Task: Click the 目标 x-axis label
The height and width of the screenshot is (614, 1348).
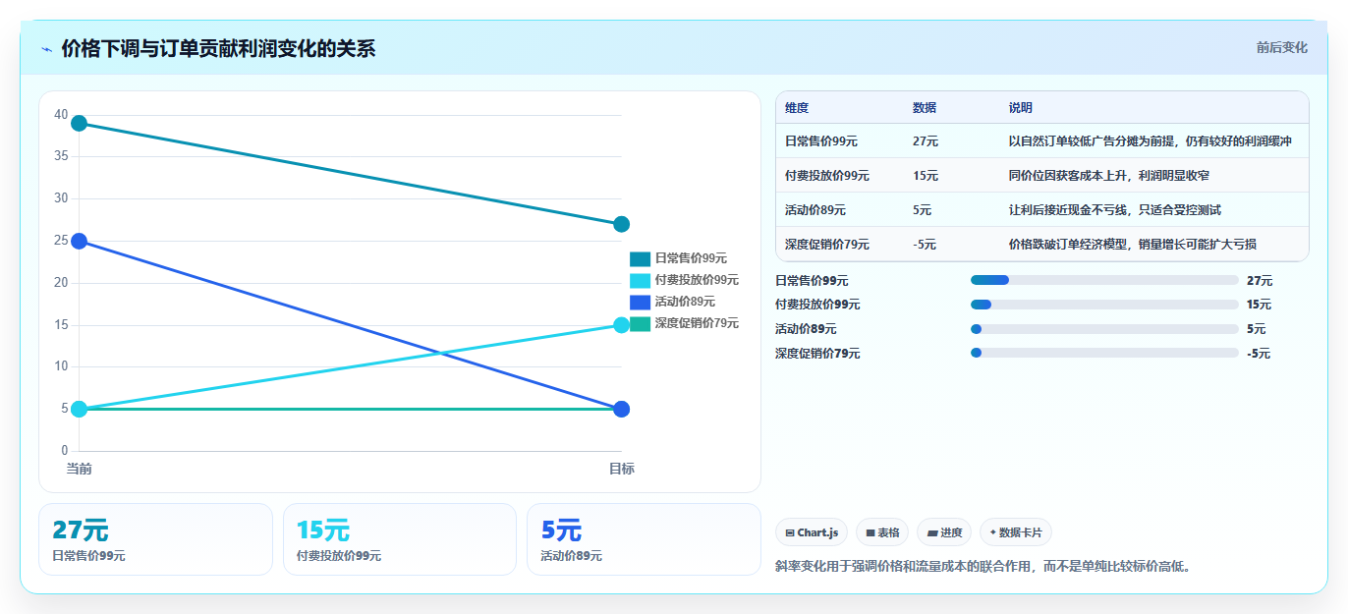Action: click(621, 470)
